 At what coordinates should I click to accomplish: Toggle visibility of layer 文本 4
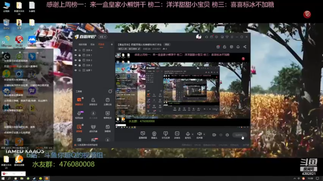(x=76, y=50)
